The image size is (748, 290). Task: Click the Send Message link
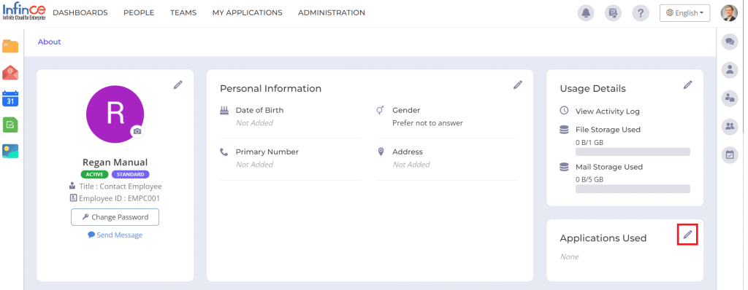tap(115, 235)
